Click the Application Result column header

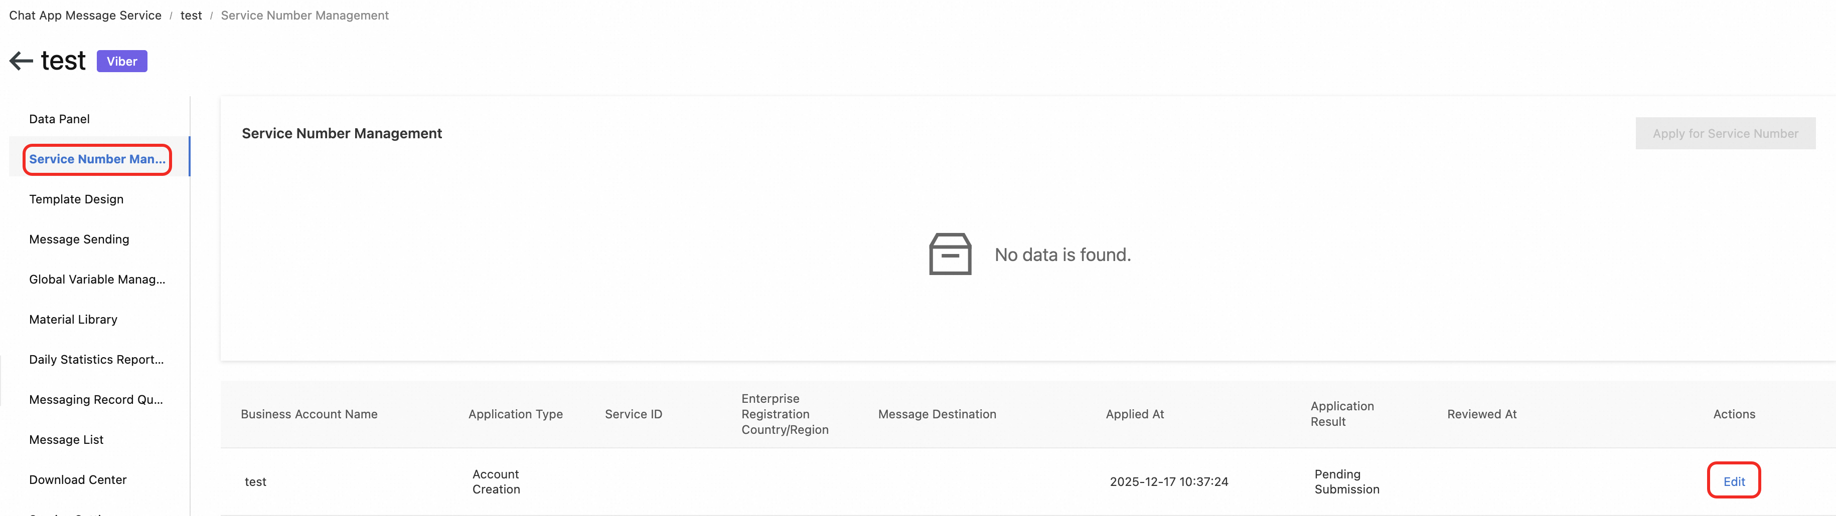tap(1341, 413)
